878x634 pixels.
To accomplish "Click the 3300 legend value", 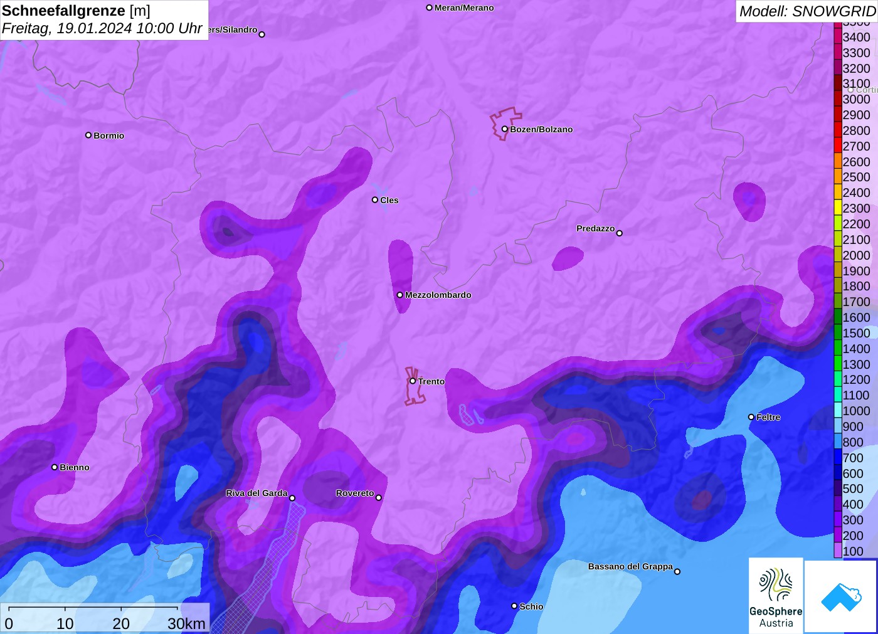I will point(856,53).
